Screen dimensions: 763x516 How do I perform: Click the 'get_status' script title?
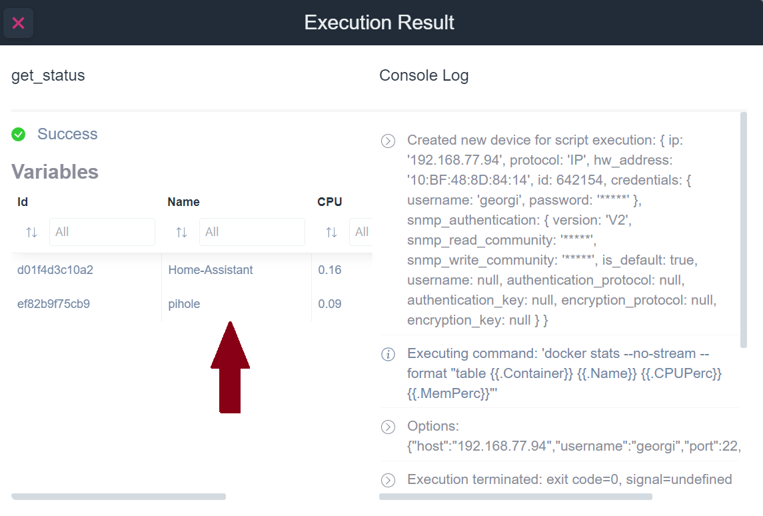47,75
